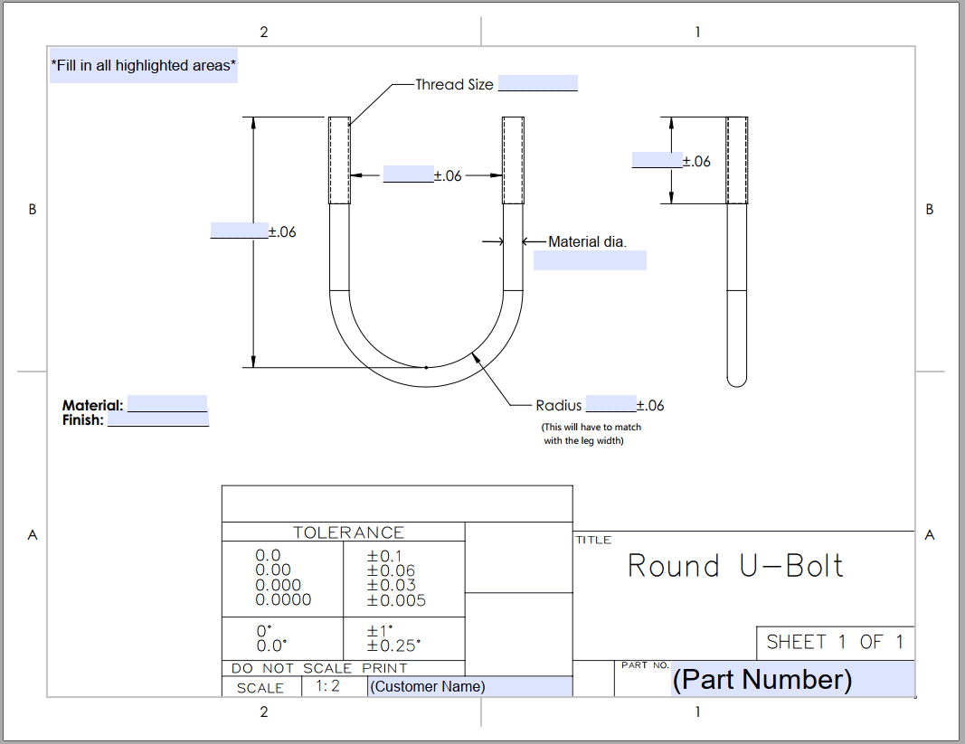Select the thread length field in the side view

(x=656, y=159)
